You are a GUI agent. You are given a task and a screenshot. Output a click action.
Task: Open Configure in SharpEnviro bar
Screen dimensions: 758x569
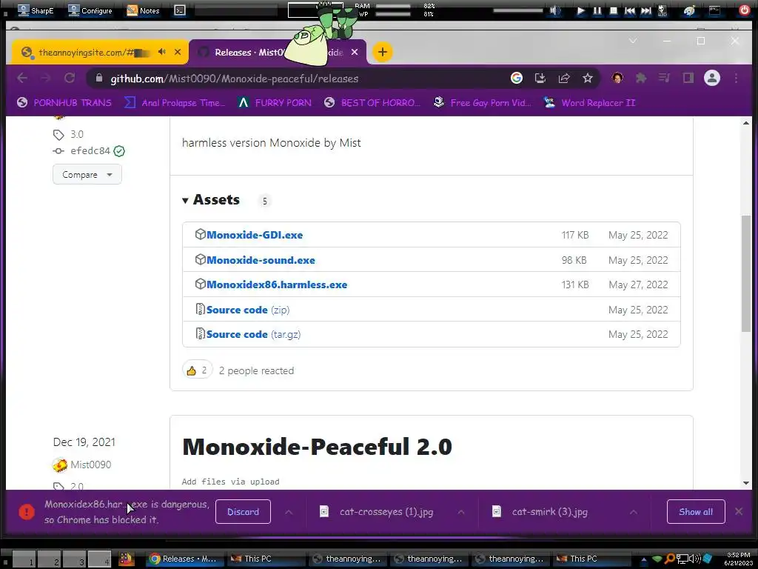90,10
